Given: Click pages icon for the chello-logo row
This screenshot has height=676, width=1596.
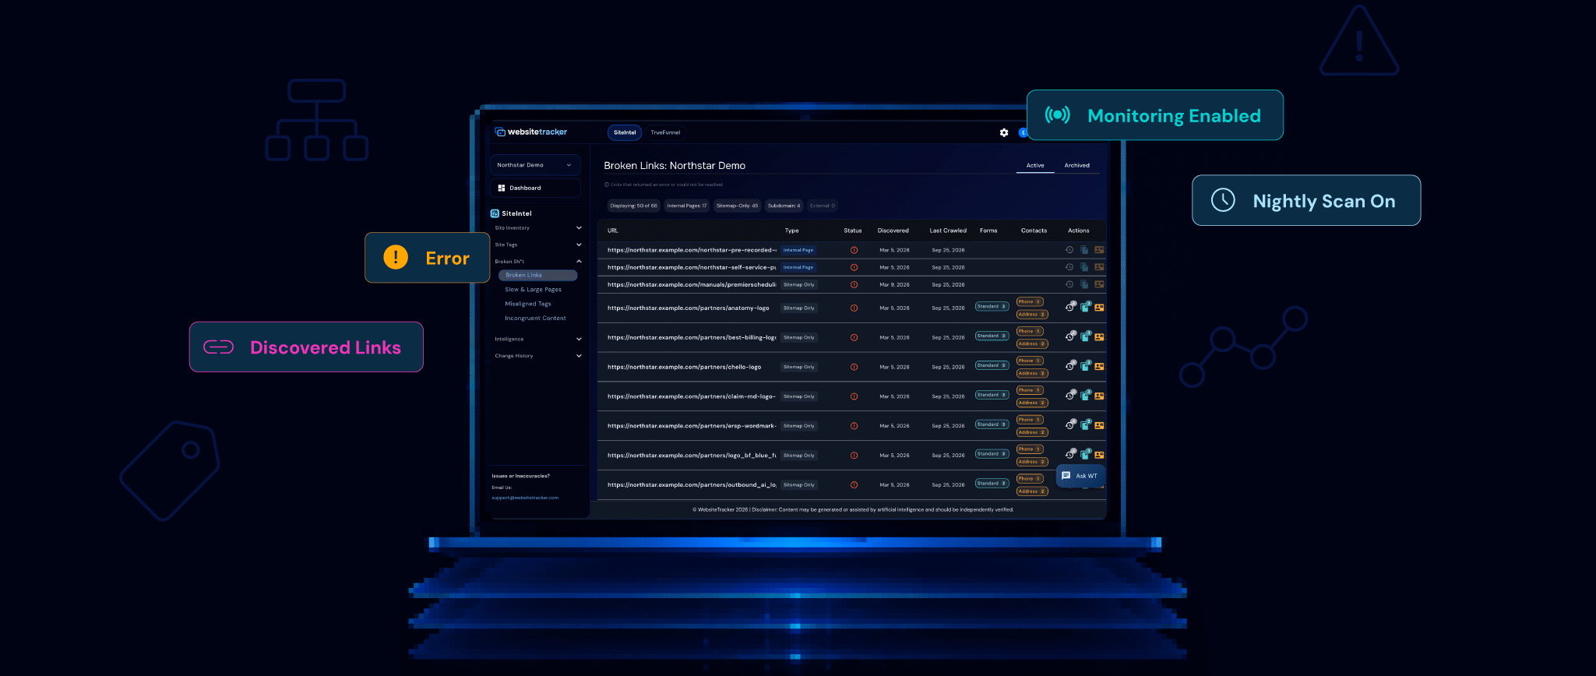Looking at the screenshot, I should point(1085,366).
